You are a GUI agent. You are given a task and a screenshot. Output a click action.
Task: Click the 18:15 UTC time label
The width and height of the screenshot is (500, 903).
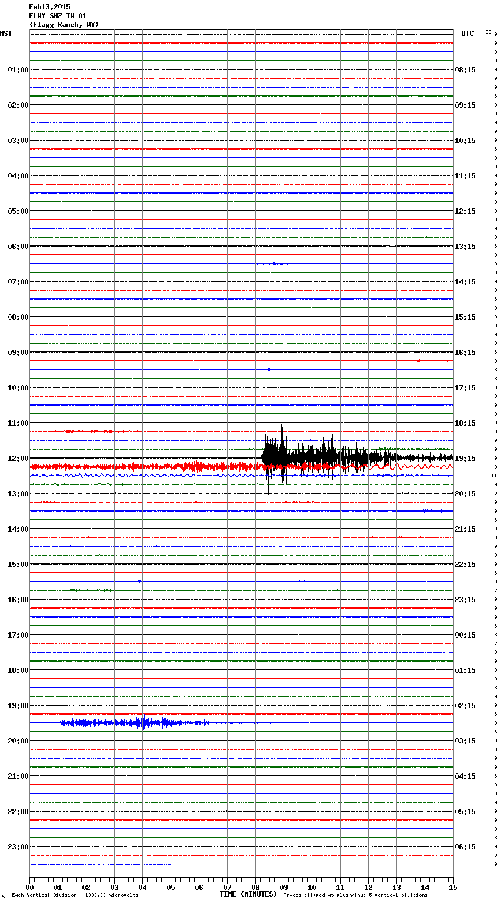tap(465, 423)
